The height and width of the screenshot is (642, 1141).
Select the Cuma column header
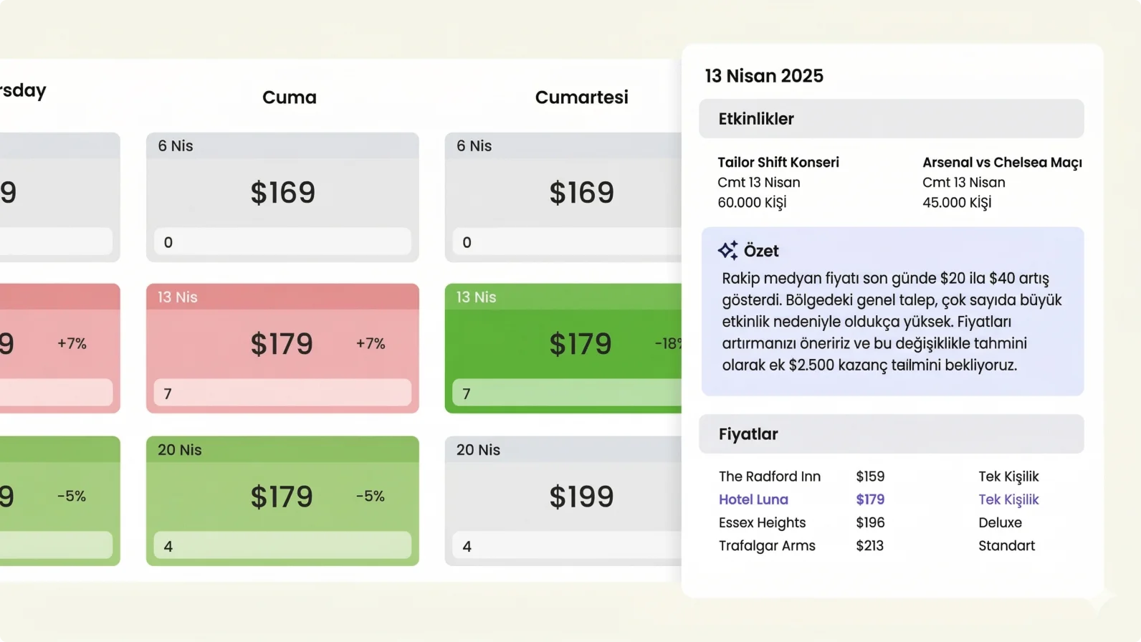tap(289, 97)
